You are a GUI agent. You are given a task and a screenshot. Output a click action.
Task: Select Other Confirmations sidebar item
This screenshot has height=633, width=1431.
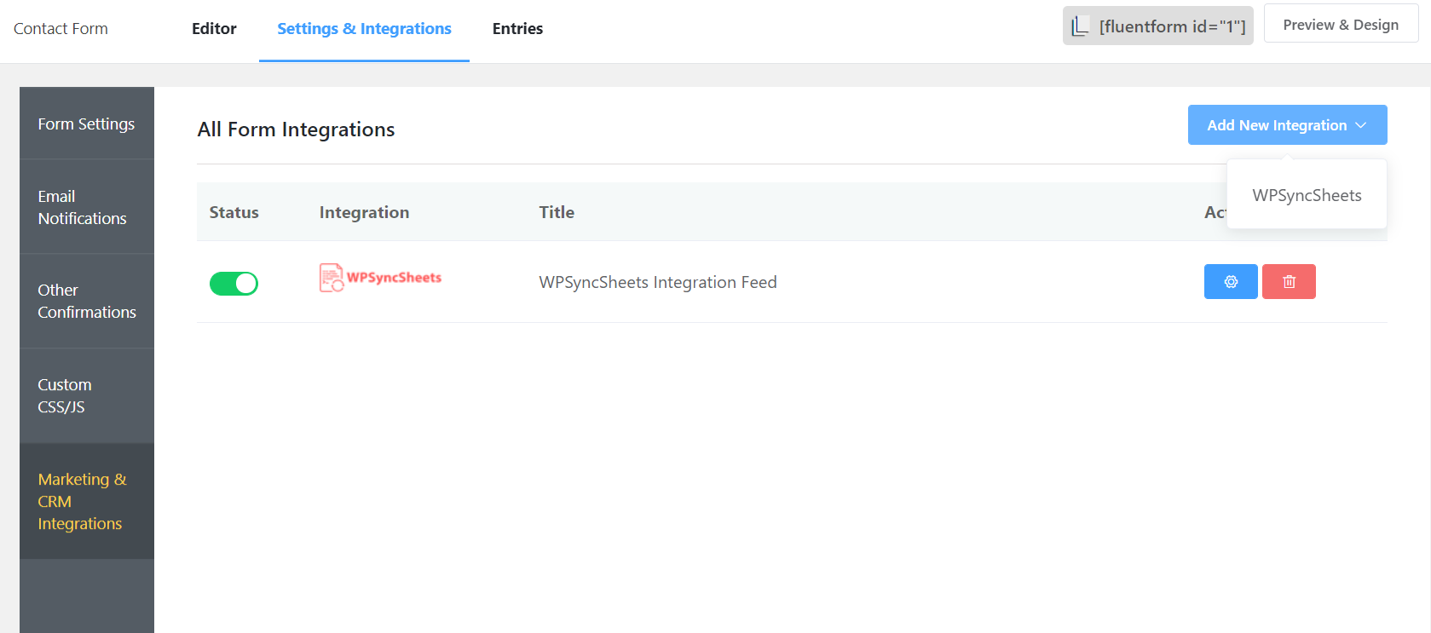[87, 301]
